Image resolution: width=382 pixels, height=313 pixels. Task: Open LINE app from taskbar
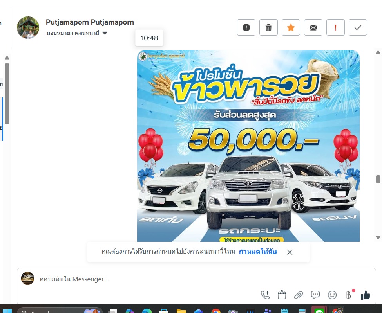(x=319, y=311)
